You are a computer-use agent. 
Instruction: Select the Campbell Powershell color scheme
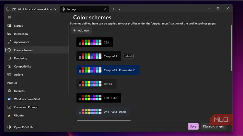click(x=108, y=70)
